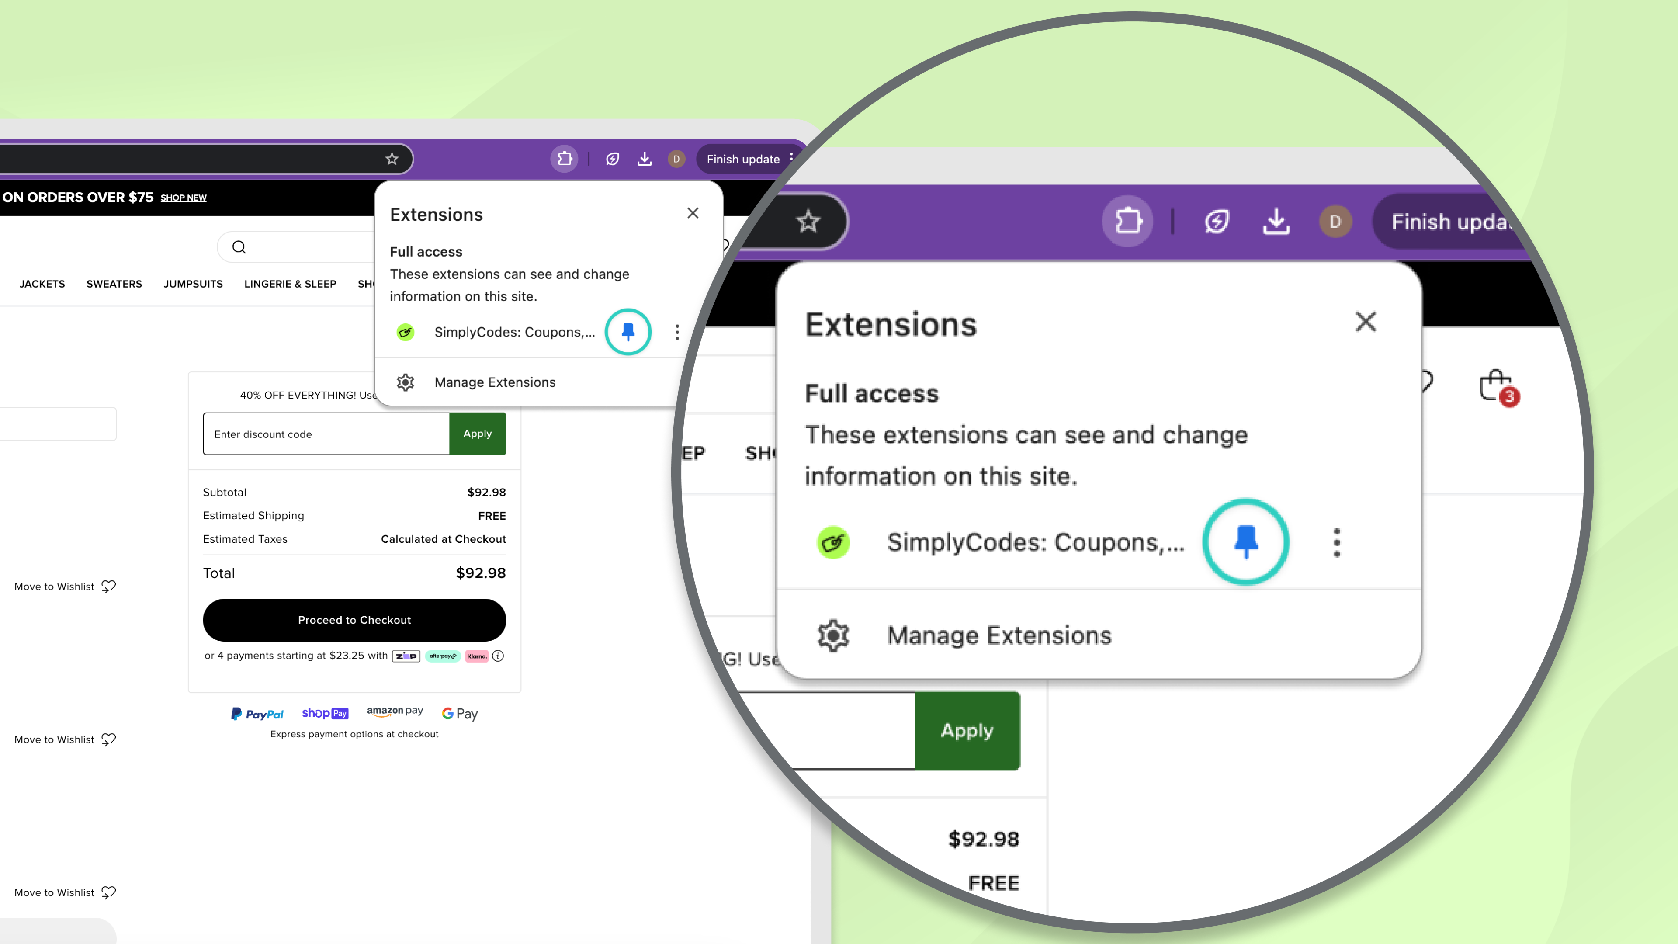
Task: Click the bookmark star in the small browser address bar
Action: pos(392,159)
